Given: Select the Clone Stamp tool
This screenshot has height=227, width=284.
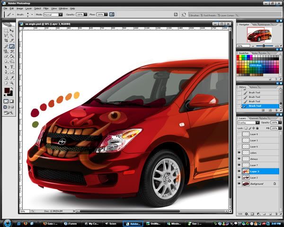Looking at the screenshot, I should 6,52.
